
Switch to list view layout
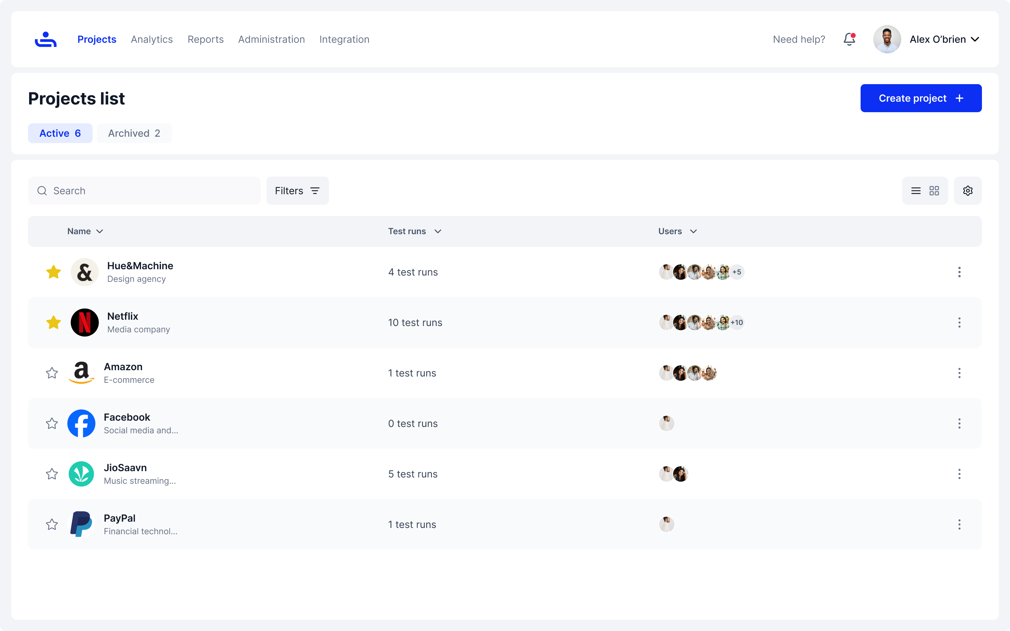point(916,191)
